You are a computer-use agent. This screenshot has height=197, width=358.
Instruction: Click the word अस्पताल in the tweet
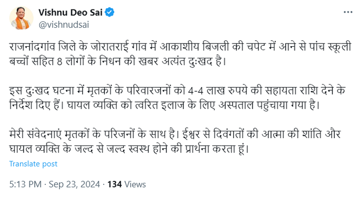click(x=236, y=105)
